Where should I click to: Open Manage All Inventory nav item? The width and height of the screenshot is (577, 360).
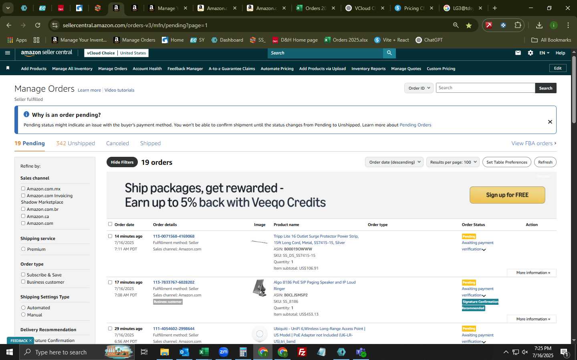[72, 68]
